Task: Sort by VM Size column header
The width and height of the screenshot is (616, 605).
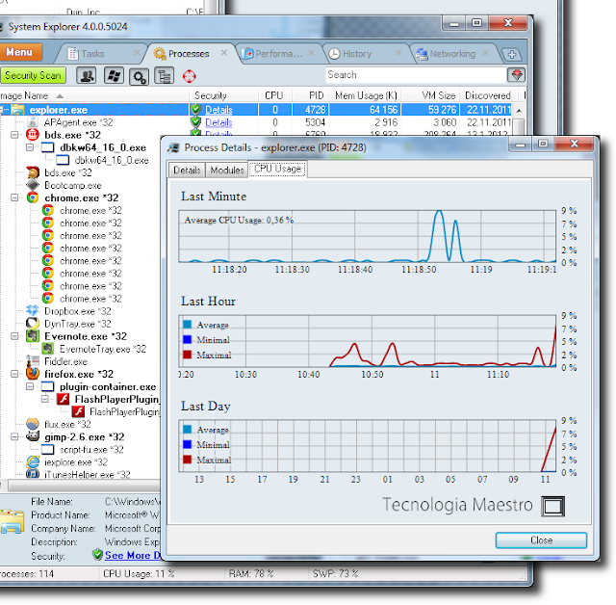Action: [x=430, y=95]
